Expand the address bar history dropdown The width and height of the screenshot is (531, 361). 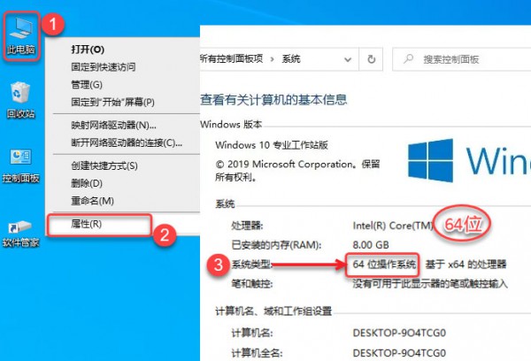(x=348, y=59)
